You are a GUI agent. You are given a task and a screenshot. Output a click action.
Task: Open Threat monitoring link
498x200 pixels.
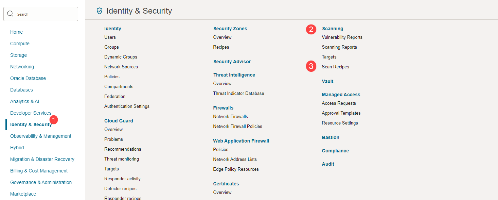pos(122,159)
